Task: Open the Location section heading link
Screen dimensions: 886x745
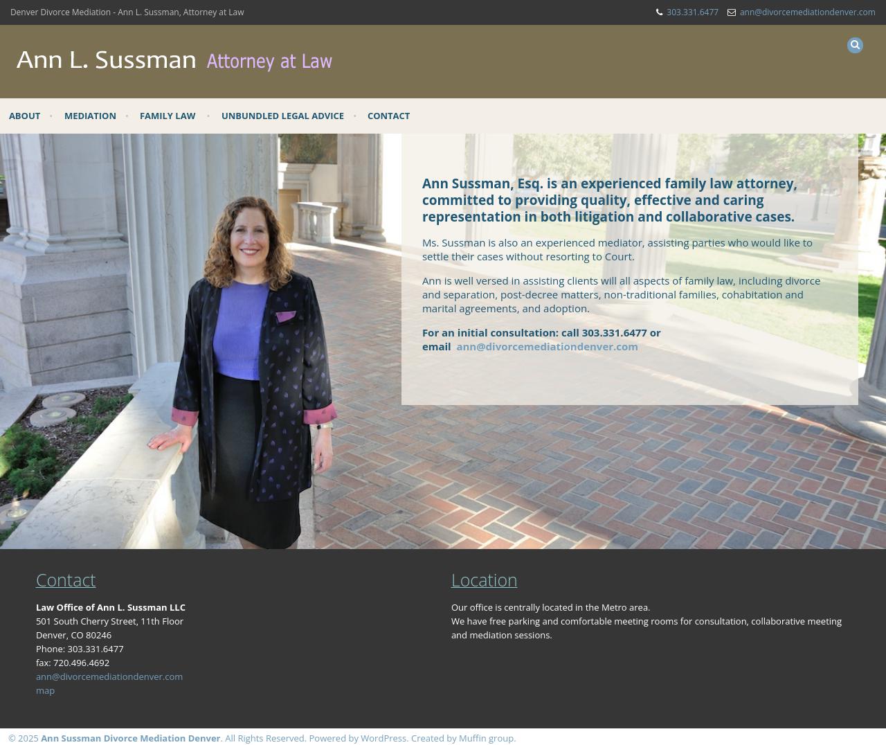Action: (484, 580)
